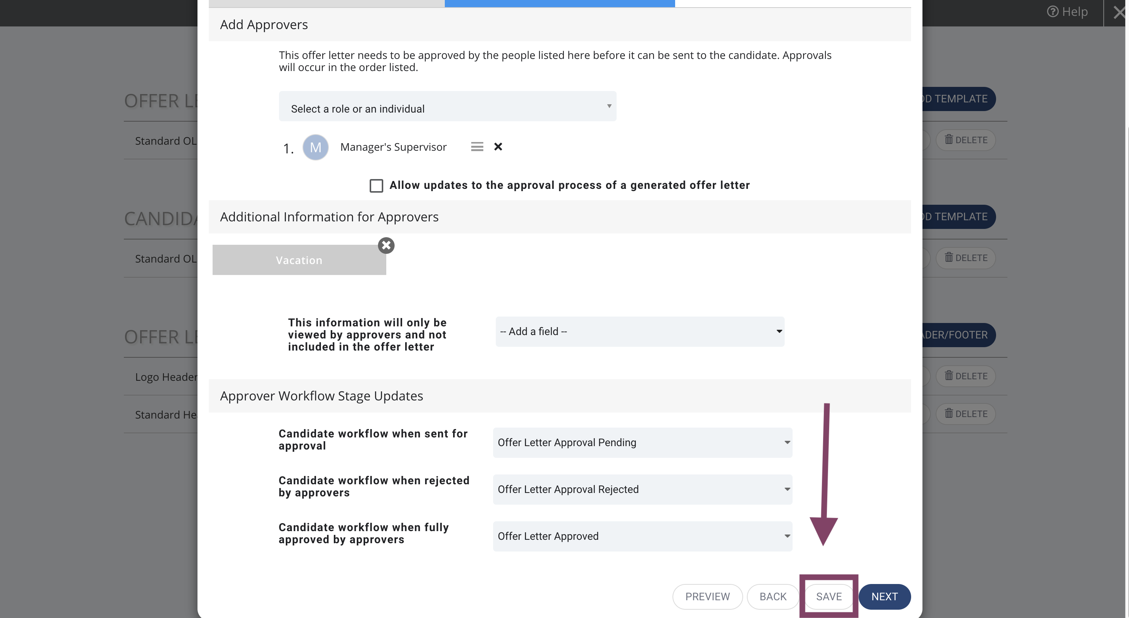Click the first DELETE trash icon under Offer Letter
The image size is (1129, 618).
coord(966,140)
